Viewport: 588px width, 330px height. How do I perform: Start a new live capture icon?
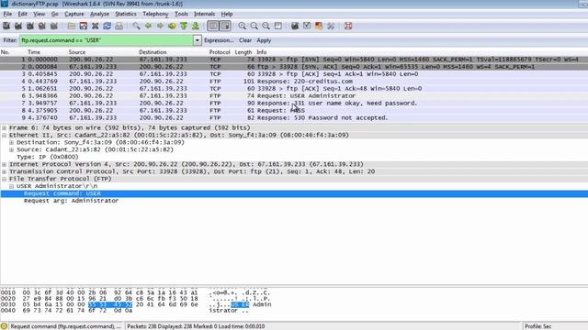click(30, 26)
